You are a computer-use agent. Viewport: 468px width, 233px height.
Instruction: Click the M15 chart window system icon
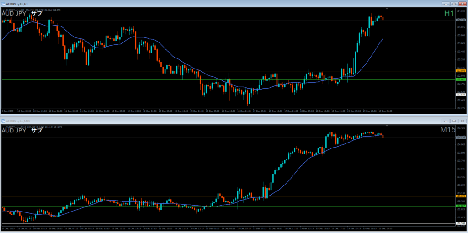tap(3, 121)
